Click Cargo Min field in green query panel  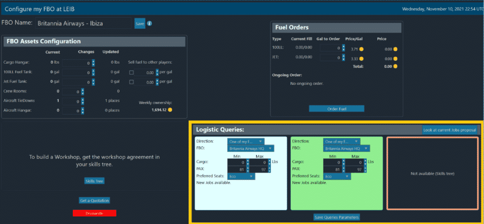coord(332,162)
